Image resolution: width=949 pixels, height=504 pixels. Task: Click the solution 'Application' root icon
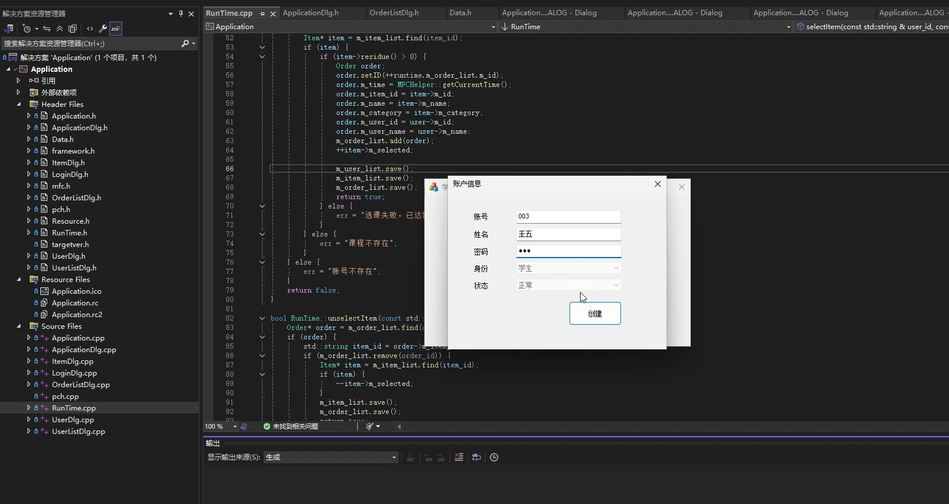coord(13,57)
